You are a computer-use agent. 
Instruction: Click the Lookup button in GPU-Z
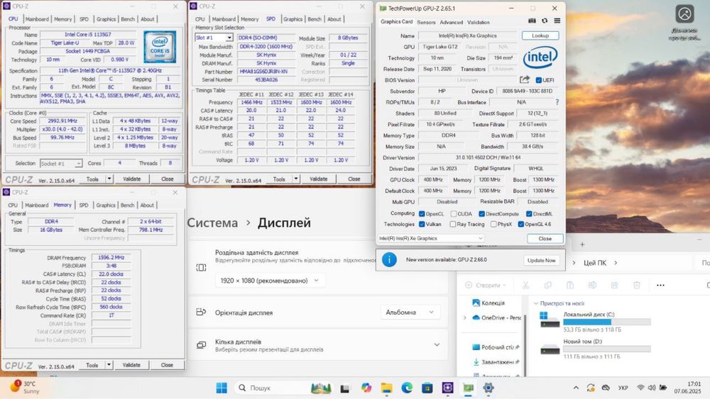[540, 35]
